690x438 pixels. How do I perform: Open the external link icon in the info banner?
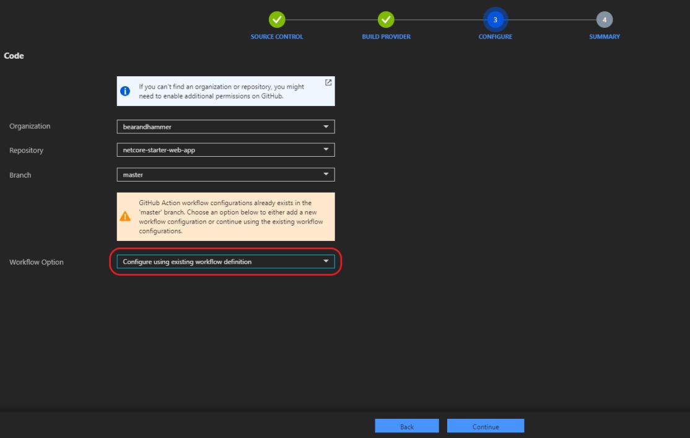[x=328, y=83]
